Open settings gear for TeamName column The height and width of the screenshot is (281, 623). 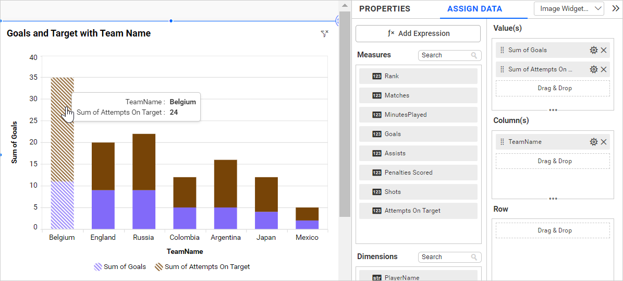point(593,142)
